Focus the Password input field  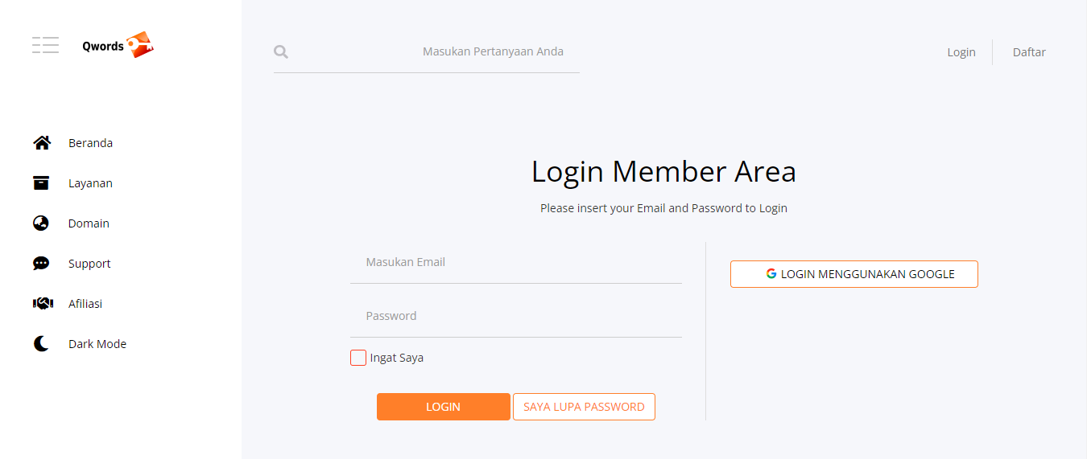[x=515, y=316]
